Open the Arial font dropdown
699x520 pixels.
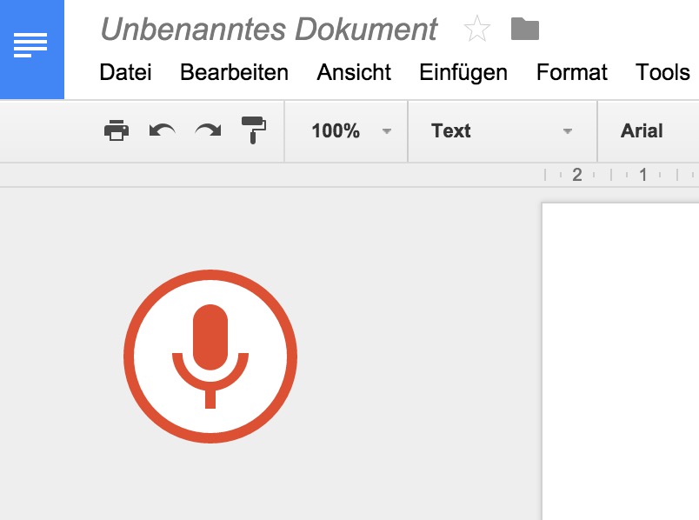[649, 131]
